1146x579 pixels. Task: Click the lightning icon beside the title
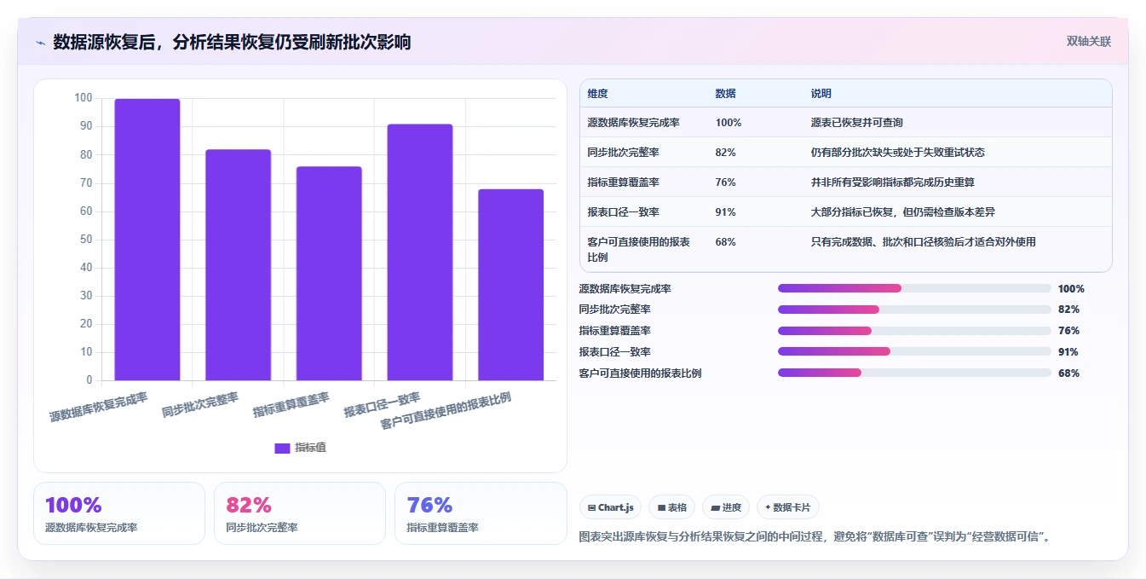coord(40,43)
